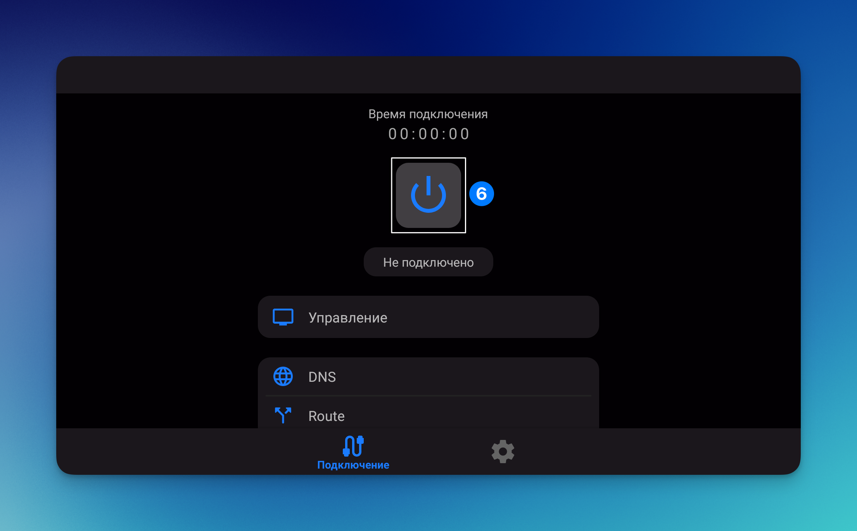This screenshot has height=531, width=857.
Task: Select the Подключение tab label
Action: coord(353,465)
